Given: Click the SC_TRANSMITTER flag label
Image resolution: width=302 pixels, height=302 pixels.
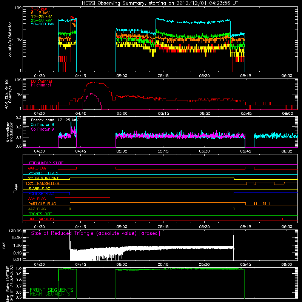Looking at the screenshot, I should point(44,183).
